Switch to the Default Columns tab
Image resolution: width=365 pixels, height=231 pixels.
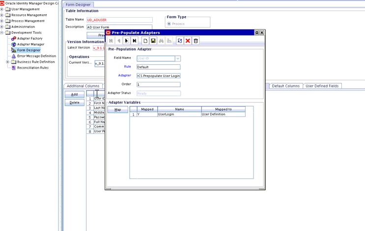click(285, 86)
